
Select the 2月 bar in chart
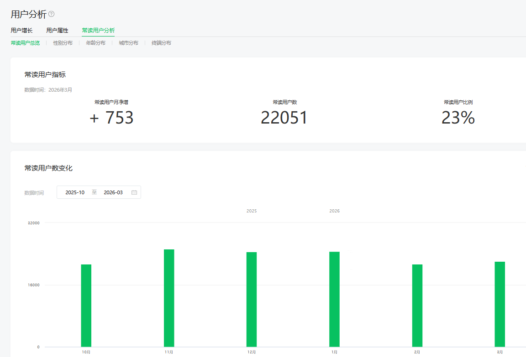(417, 305)
